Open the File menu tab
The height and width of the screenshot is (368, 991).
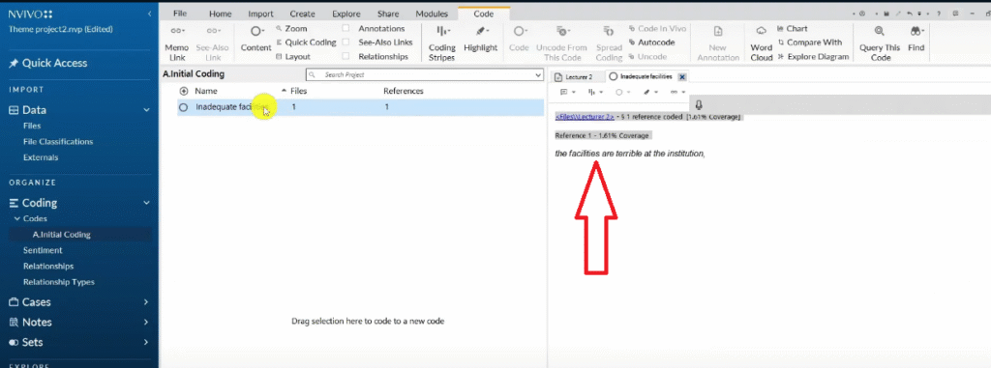pos(179,14)
